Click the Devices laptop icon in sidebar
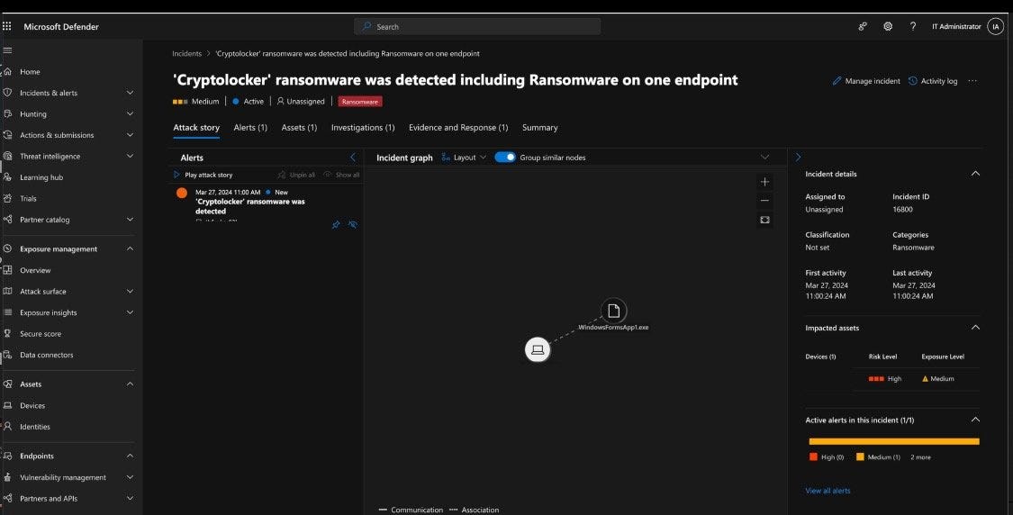Screen dimensions: 1013x515 click(x=8, y=405)
